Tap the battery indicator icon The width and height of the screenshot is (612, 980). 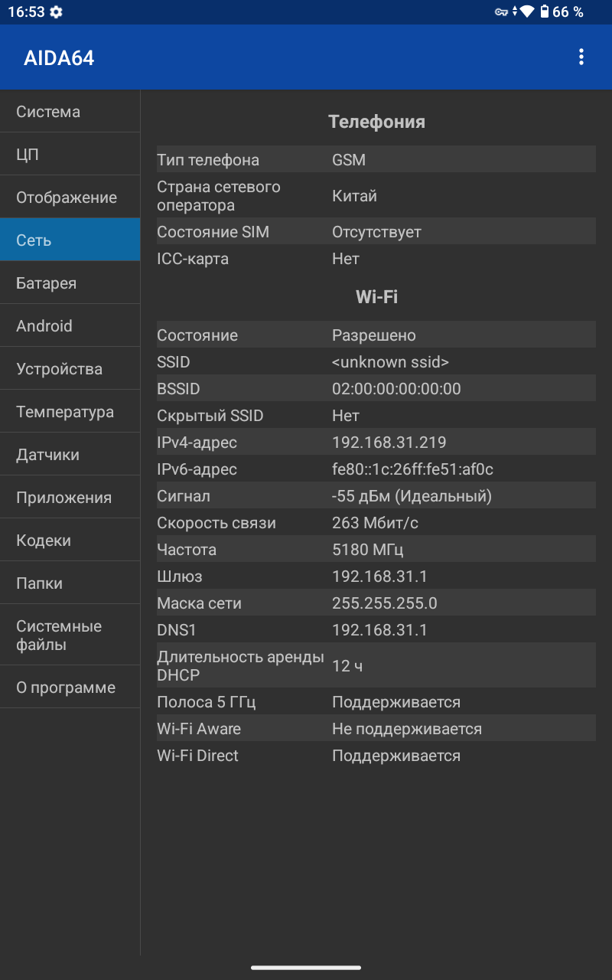(545, 11)
